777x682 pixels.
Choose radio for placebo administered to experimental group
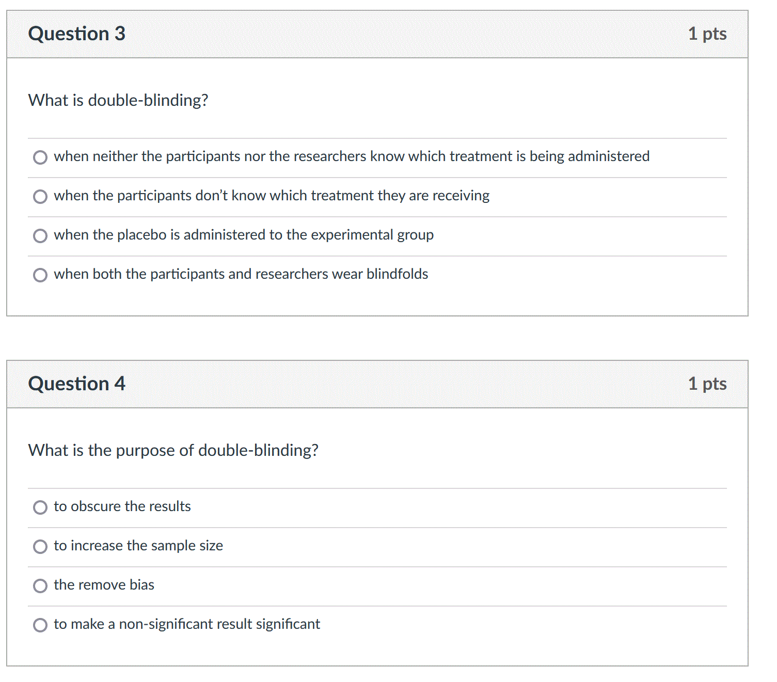coord(40,236)
